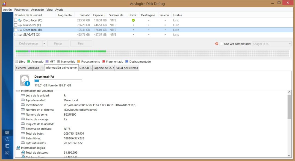
Task: Open the disk map view in sidebar
Action: coord(7,132)
